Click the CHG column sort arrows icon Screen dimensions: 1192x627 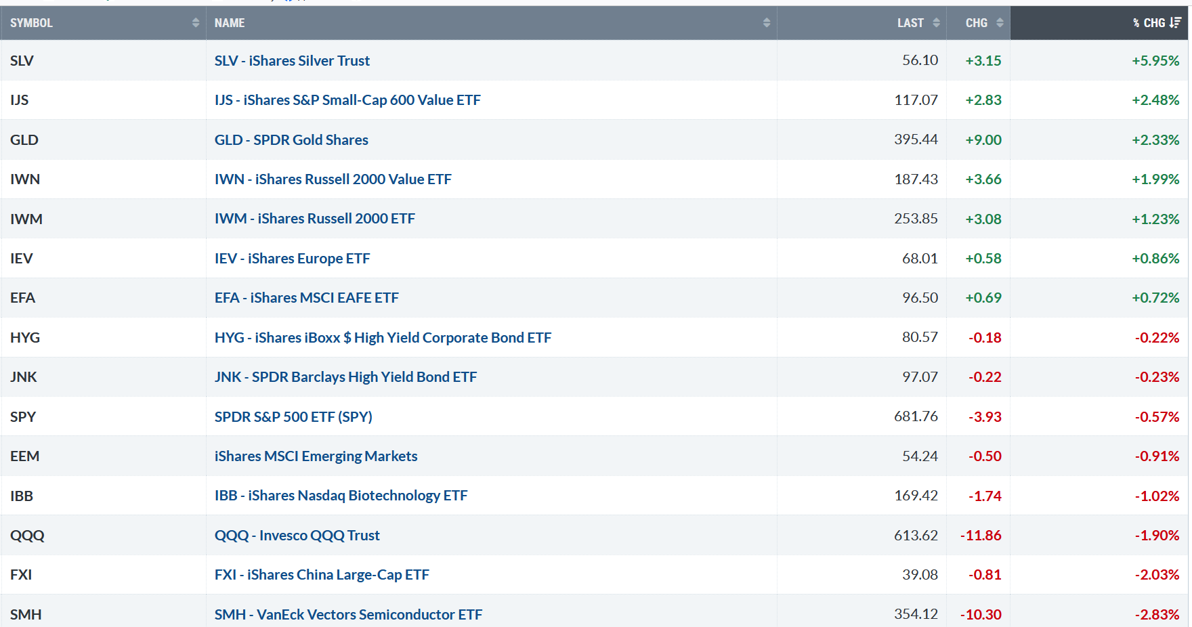tap(1000, 23)
